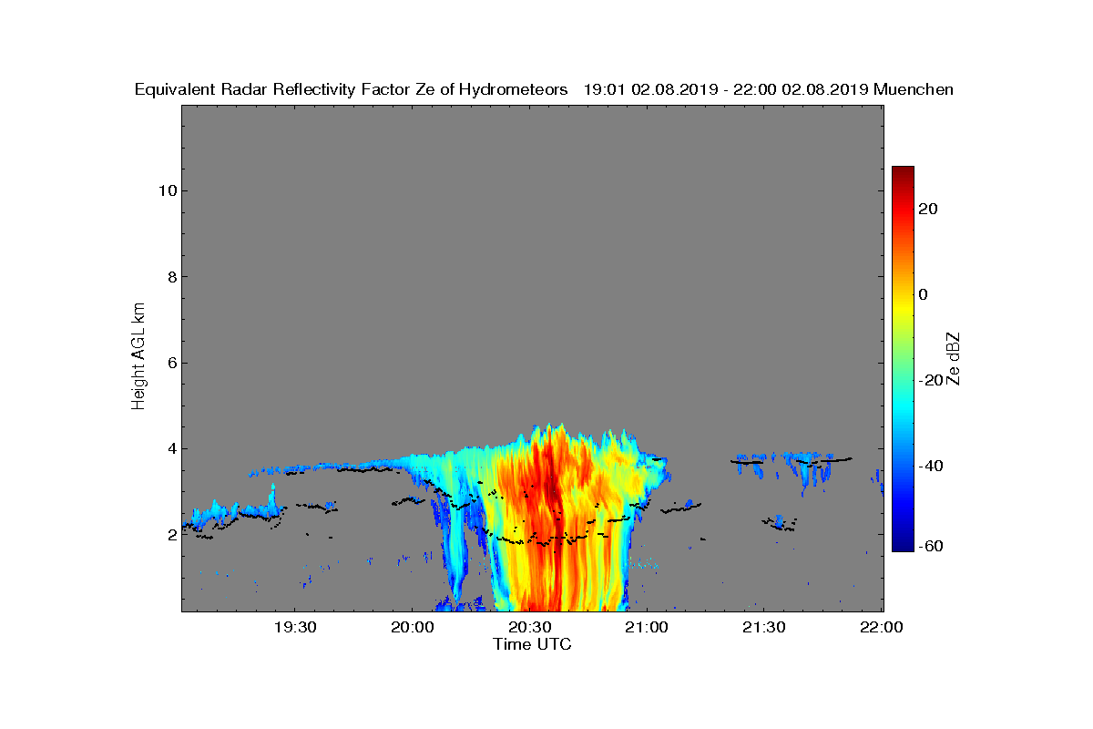Click the height tick label 2
The width and height of the screenshot is (1093, 729).
(170, 535)
